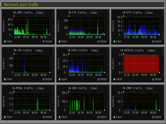
Task: Click blue Output swatch in IN-HTTP legend
Action: click(x=153, y=42)
